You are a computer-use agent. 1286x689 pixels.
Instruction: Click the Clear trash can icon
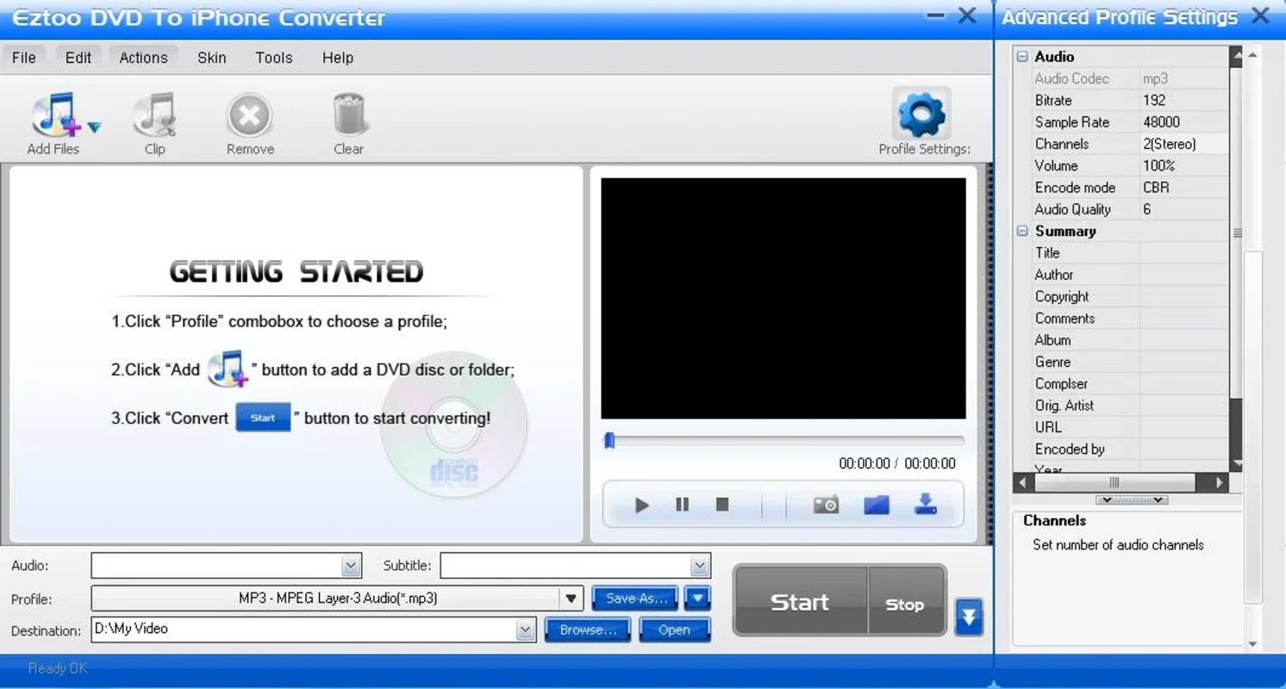point(349,116)
